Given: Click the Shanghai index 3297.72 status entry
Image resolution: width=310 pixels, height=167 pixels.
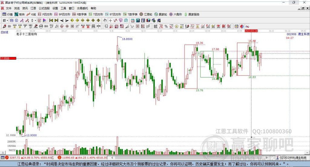Looking at the screenshot, I should coord(29,158).
